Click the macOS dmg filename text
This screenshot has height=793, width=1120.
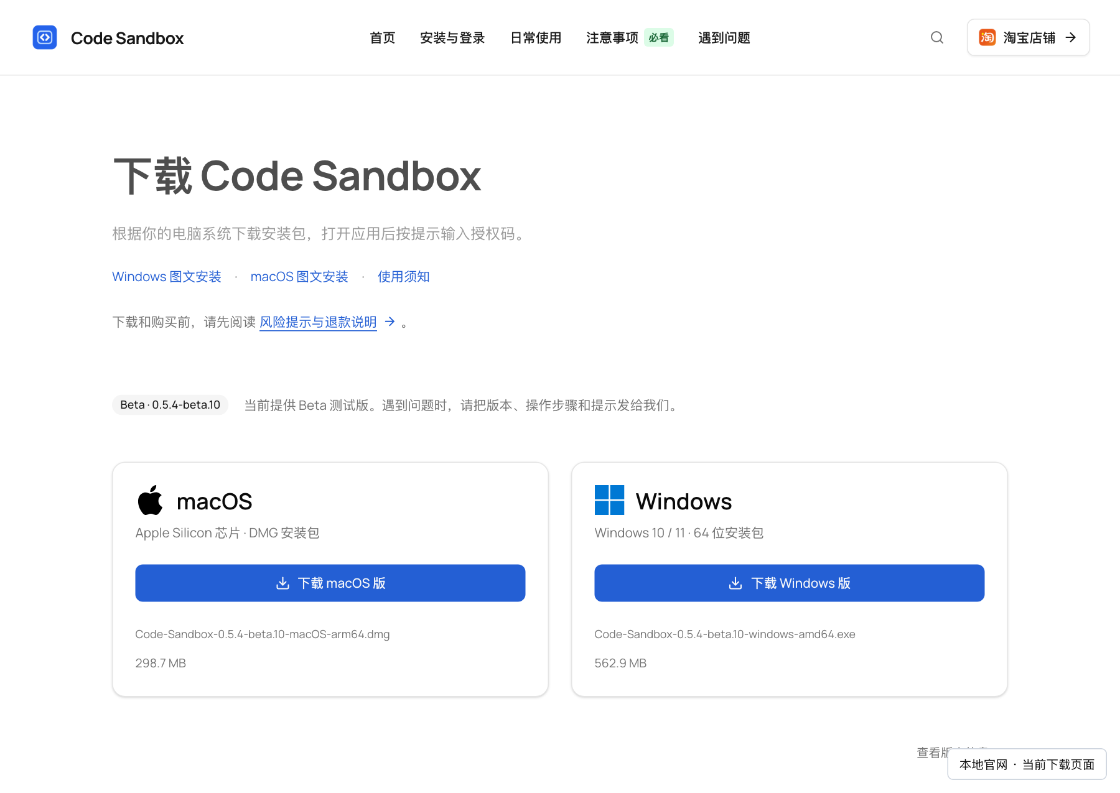[263, 634]
